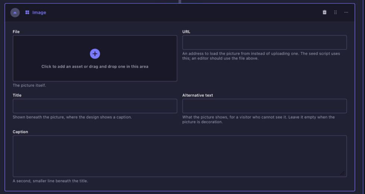Focus the Title input field

pyautogui.click(x=95, y=106)
